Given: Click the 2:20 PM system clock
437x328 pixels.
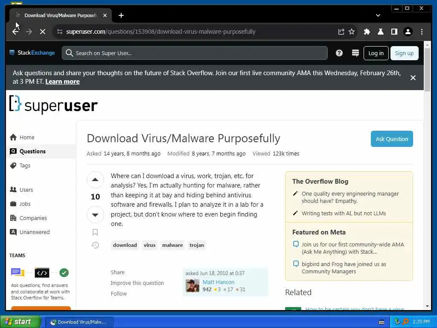Looking at the screenshot, I should point(421,322).
